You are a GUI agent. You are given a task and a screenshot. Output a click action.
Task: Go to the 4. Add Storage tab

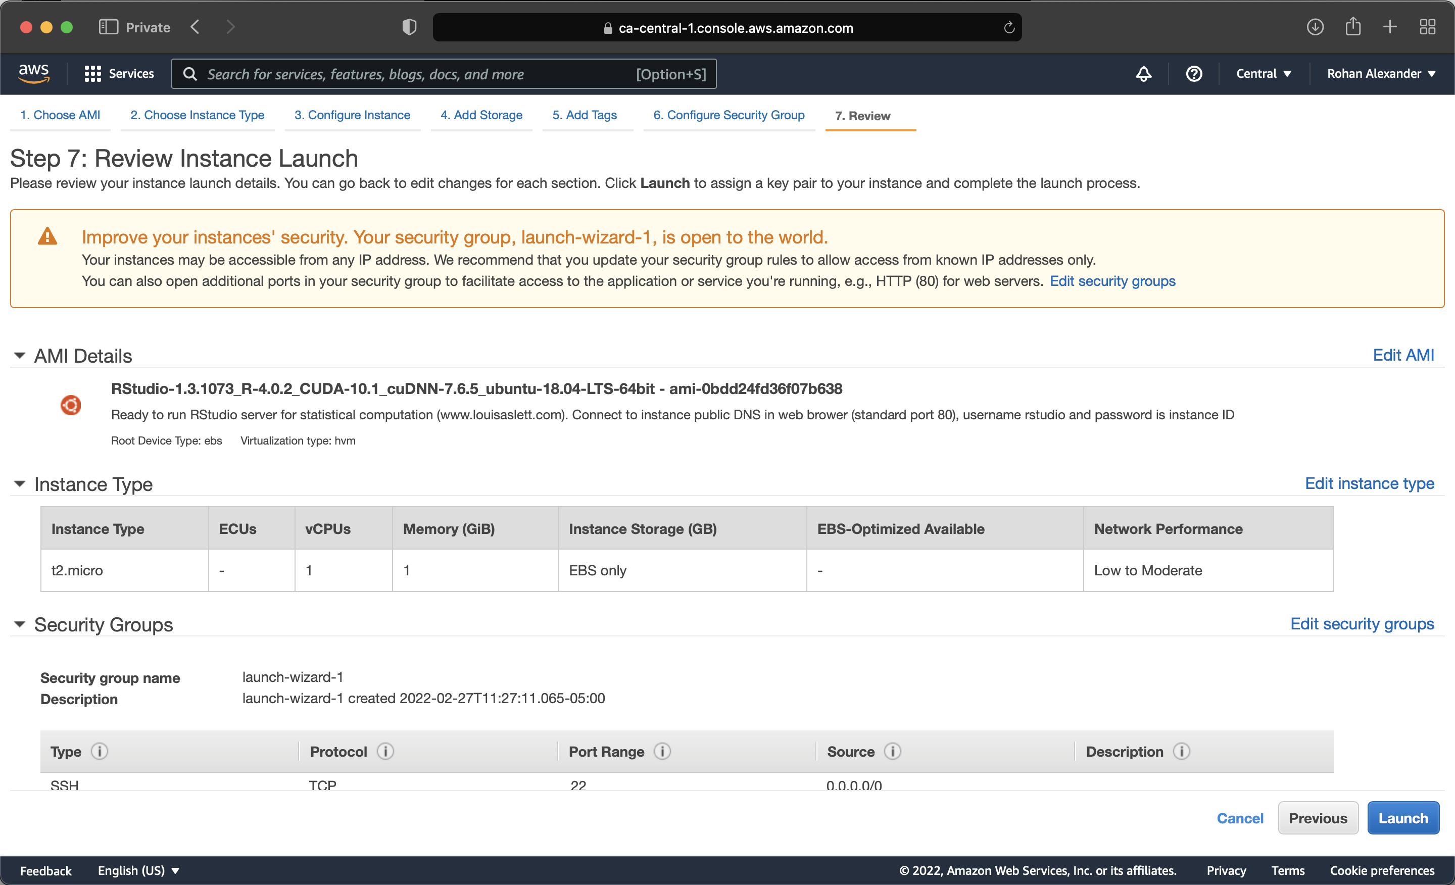(480, 115)
